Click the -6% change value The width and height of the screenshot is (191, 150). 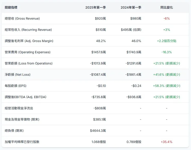[166, 19]
